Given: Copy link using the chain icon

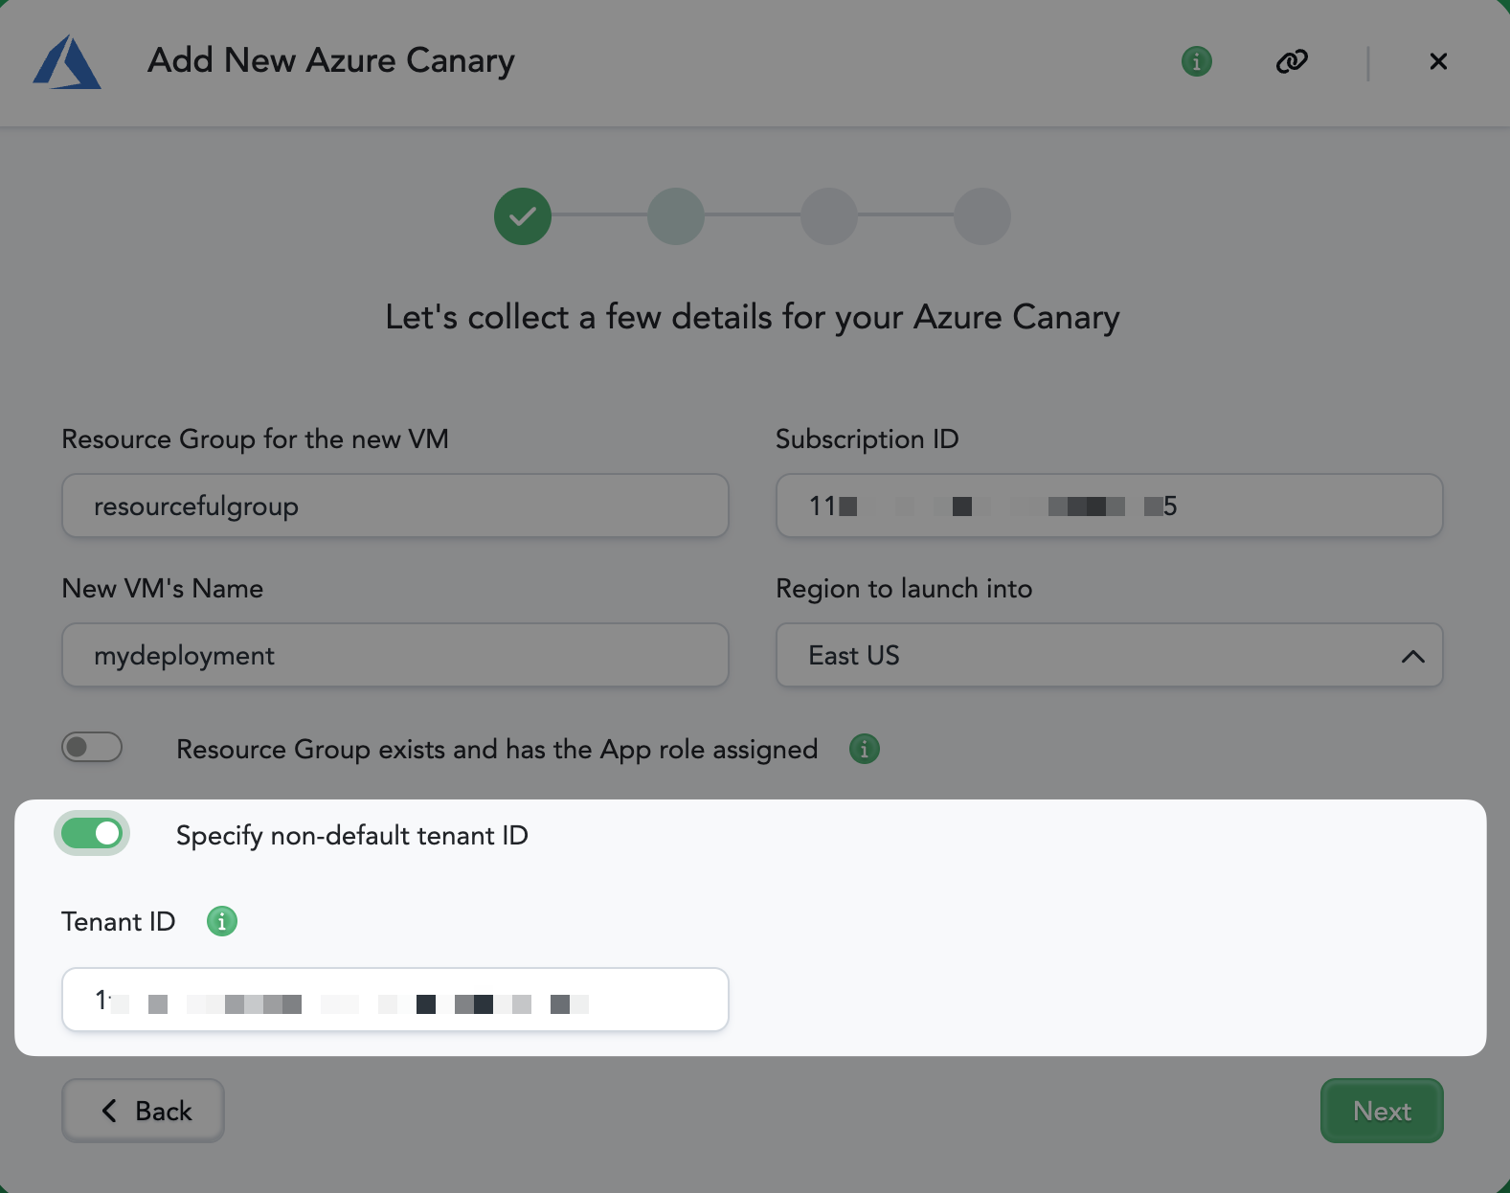Looking at the screenshot, I should [1292, 61].
